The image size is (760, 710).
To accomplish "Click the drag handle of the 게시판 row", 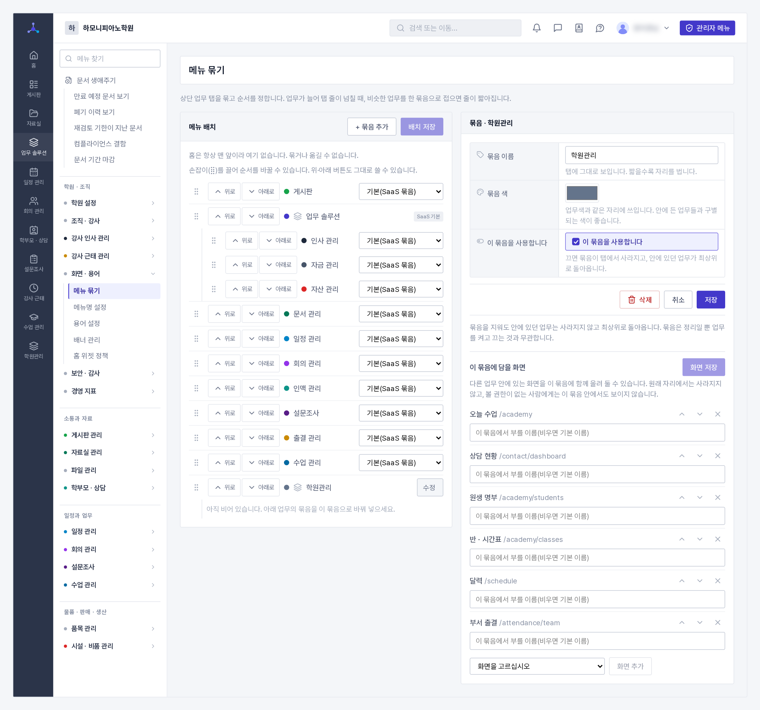I will 196,191.
